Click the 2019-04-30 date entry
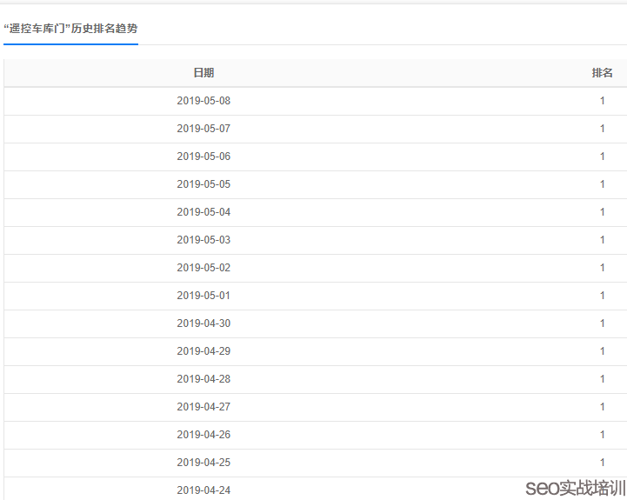The image size is (627, 500). (203, 323)
